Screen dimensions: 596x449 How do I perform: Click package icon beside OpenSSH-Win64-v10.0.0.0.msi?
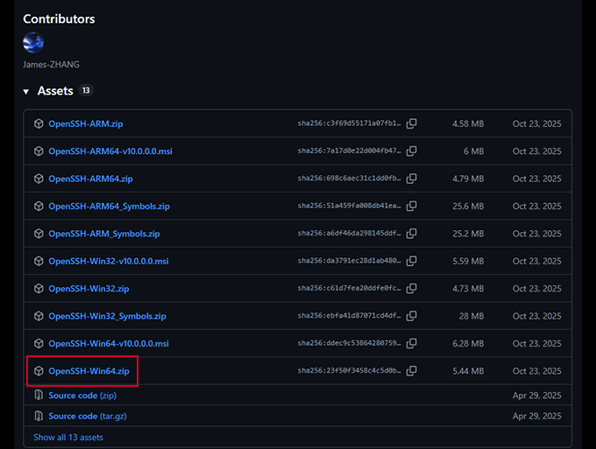39,343
